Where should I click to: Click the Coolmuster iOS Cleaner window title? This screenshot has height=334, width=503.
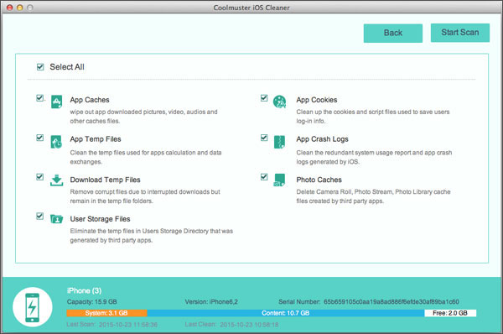coord(251,8)
